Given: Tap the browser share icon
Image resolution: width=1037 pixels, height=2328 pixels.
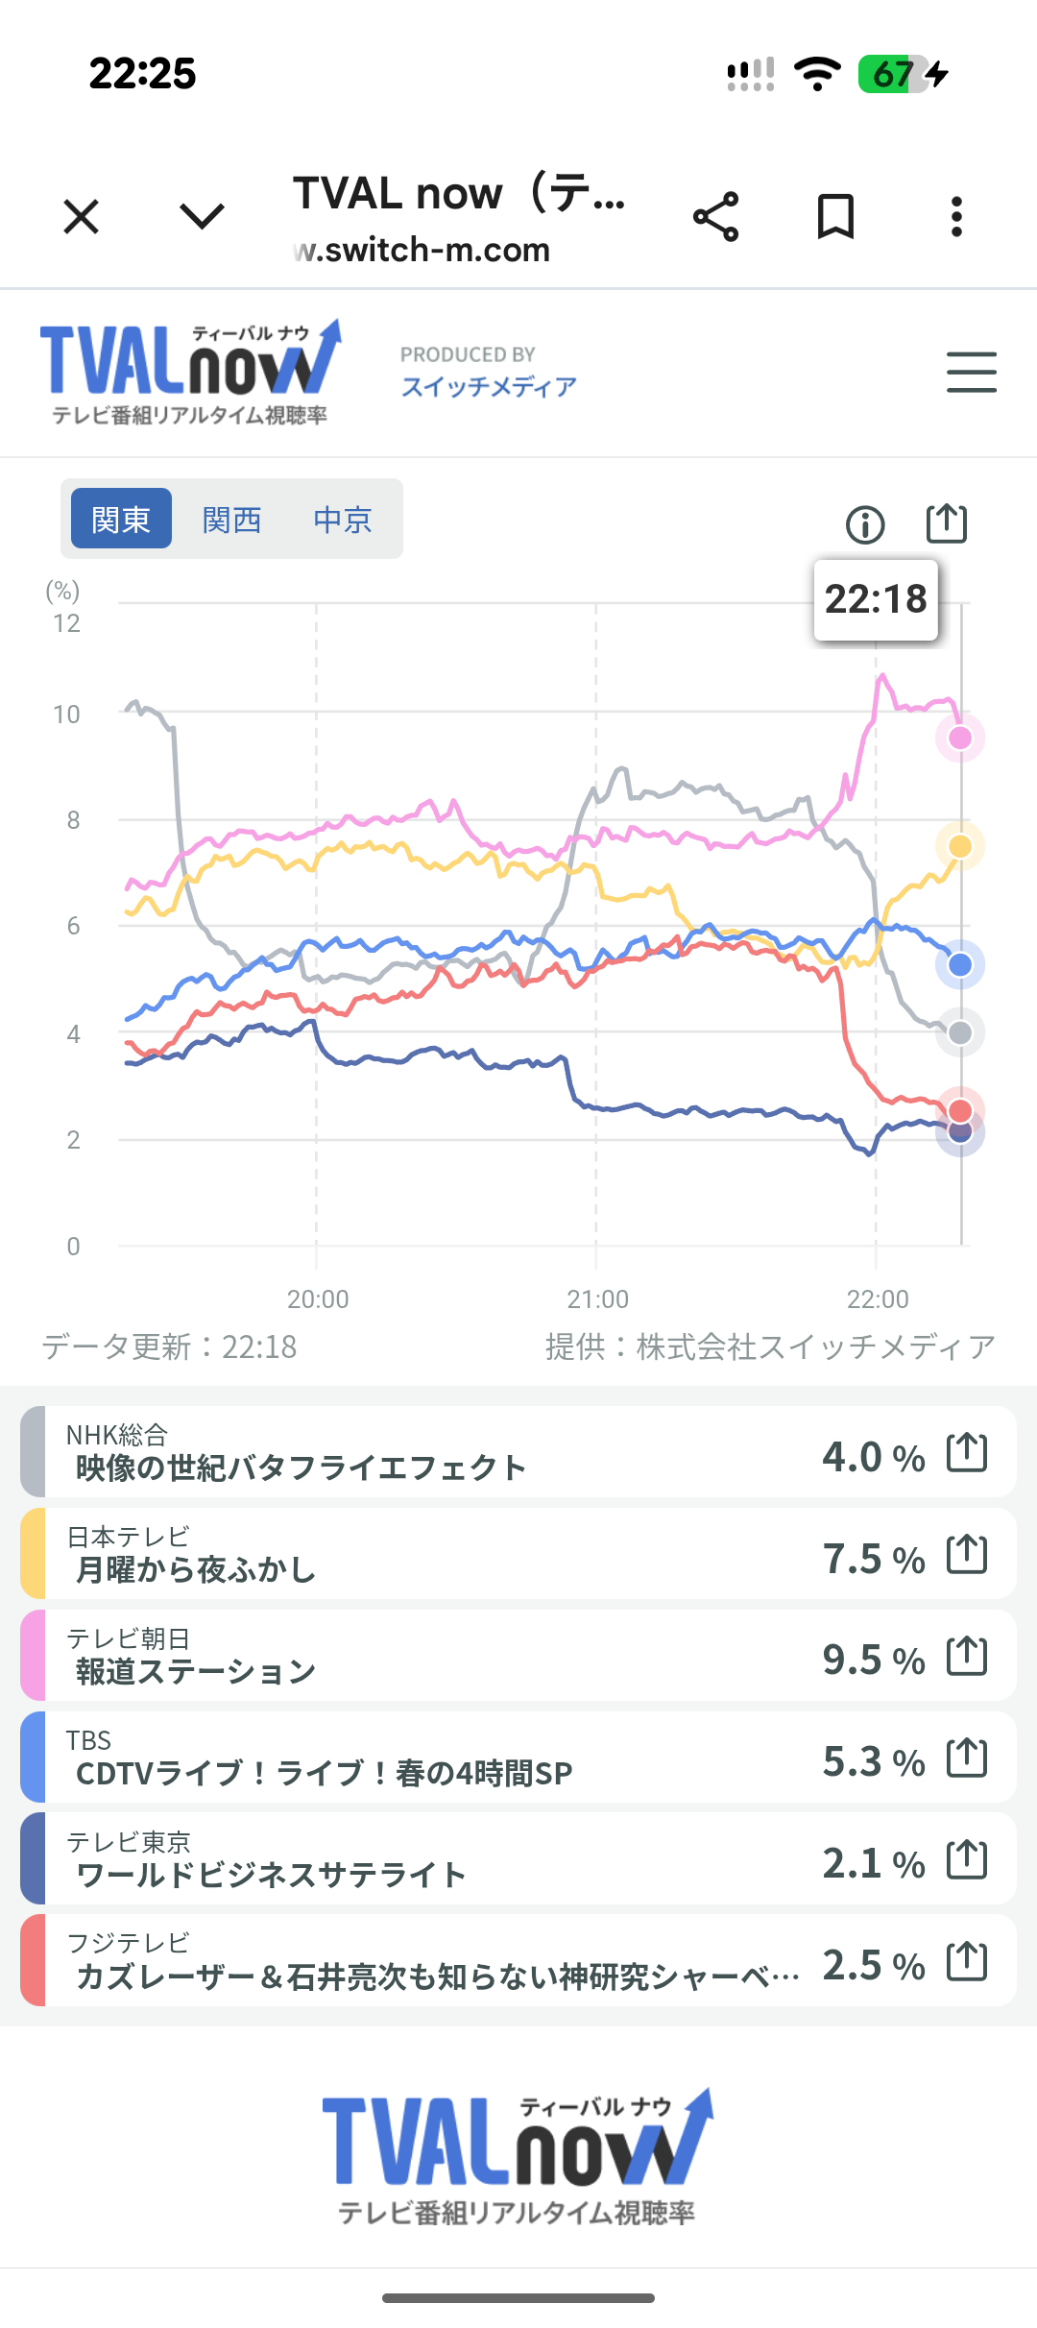Looking at the screenshot, I should 715,217.
